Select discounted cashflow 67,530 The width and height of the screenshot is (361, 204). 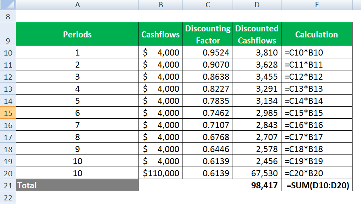[257, 173]
